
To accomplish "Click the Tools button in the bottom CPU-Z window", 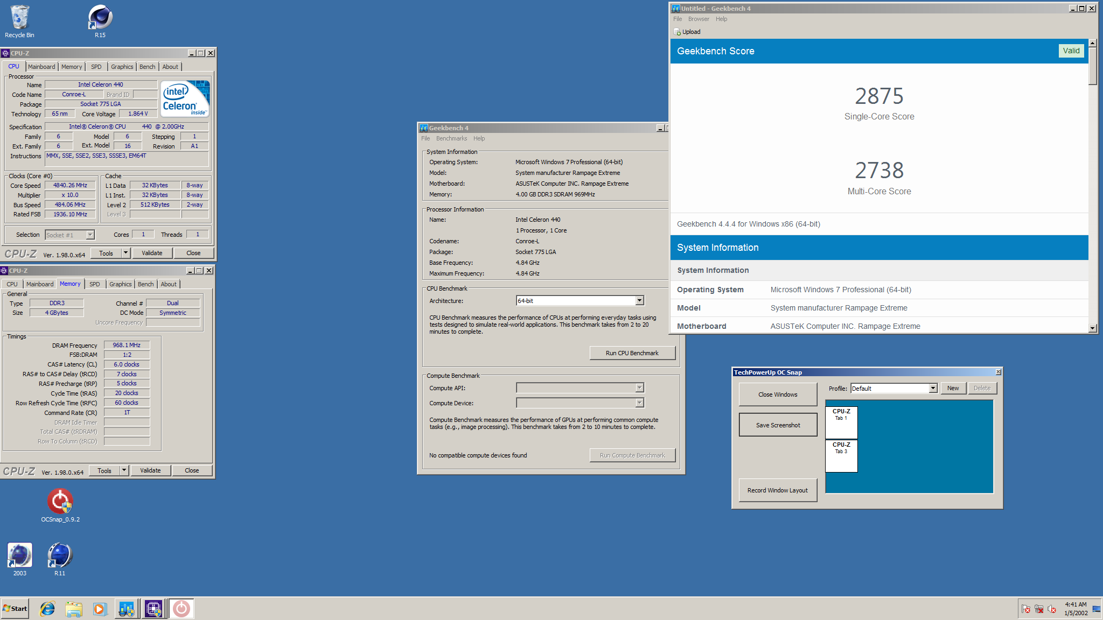I will point(104,470).
